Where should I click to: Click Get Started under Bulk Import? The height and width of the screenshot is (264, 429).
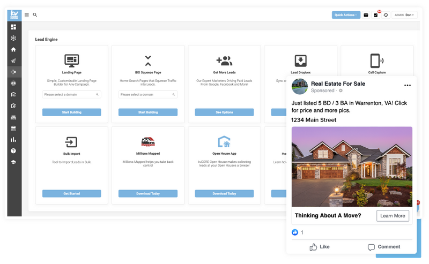72,193
